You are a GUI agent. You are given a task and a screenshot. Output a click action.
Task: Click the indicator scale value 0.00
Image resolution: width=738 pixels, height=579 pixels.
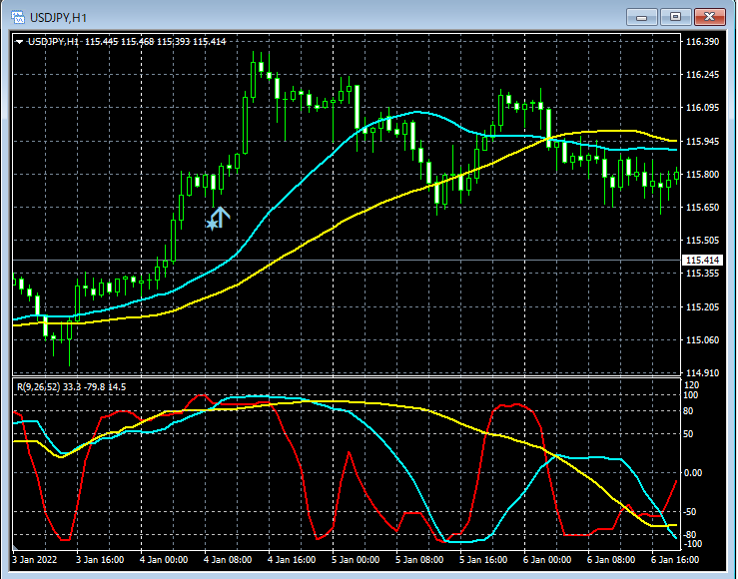tap(692, 473)
